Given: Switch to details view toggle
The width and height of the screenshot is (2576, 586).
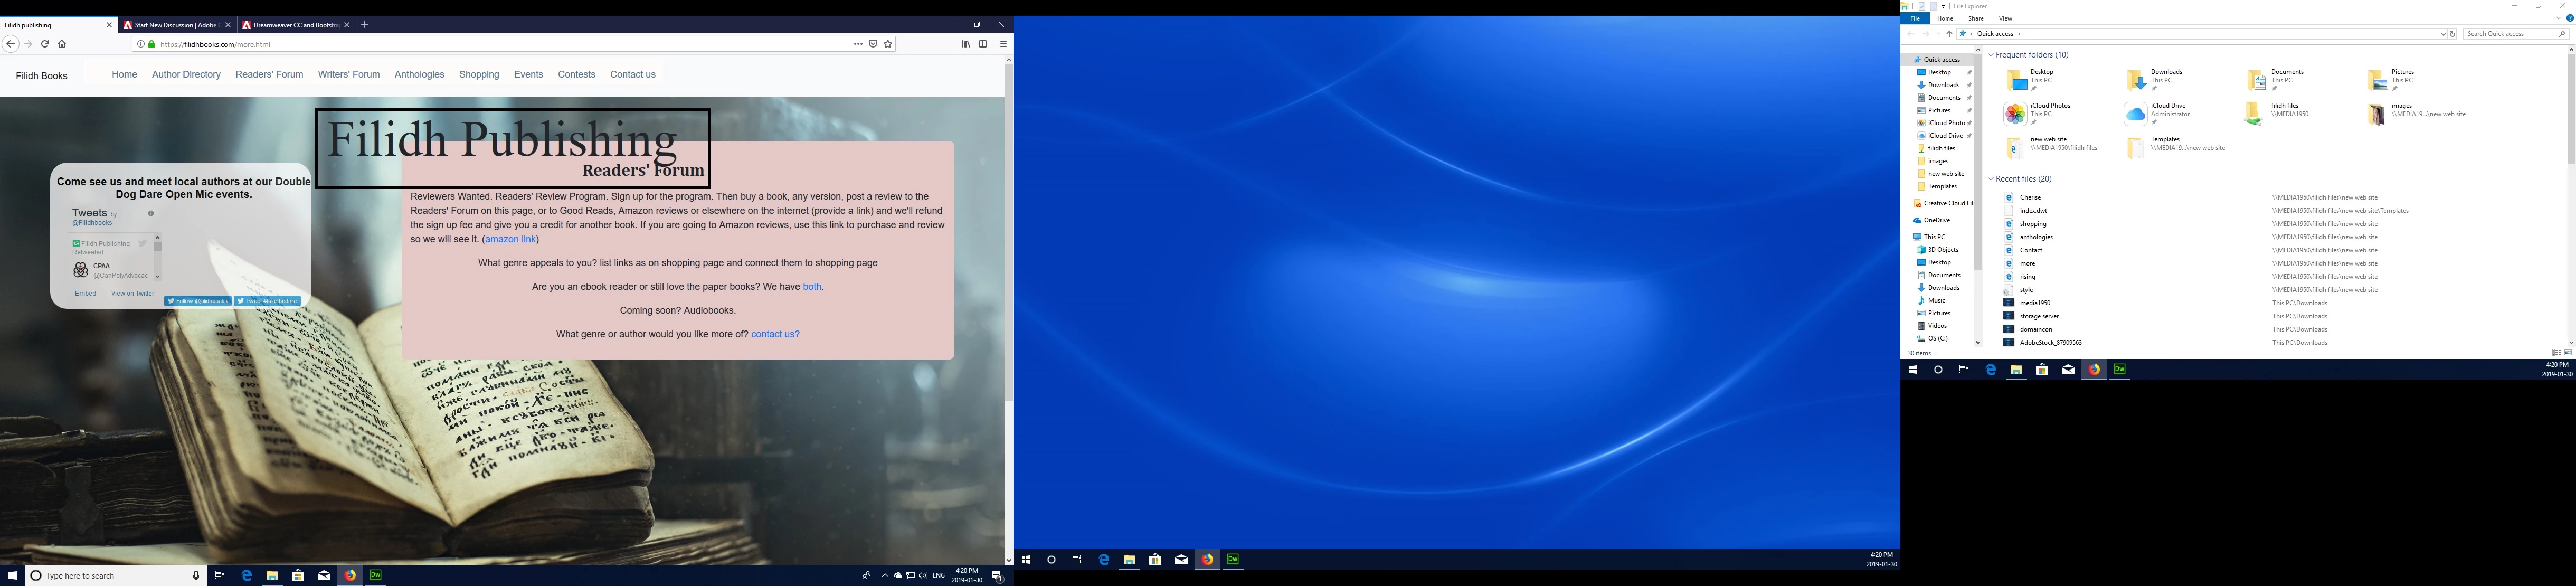Looking at the screenshot, I should (2556, 353).
